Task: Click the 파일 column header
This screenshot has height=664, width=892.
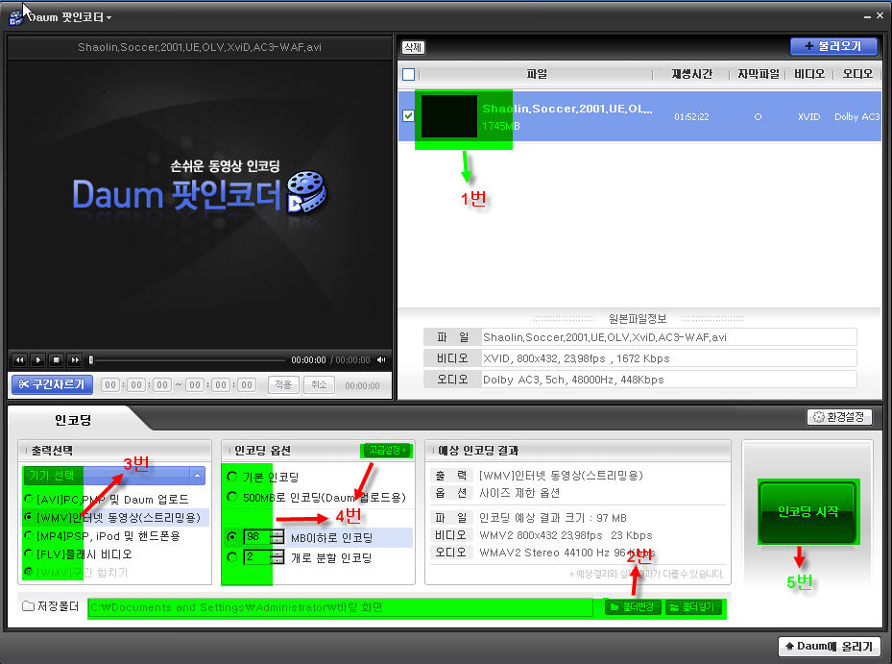Action: coord(536,74)
